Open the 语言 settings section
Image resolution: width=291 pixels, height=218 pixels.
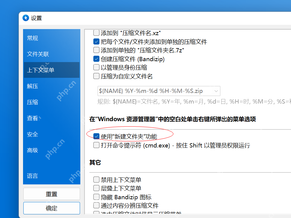click(x=52, y=176)
